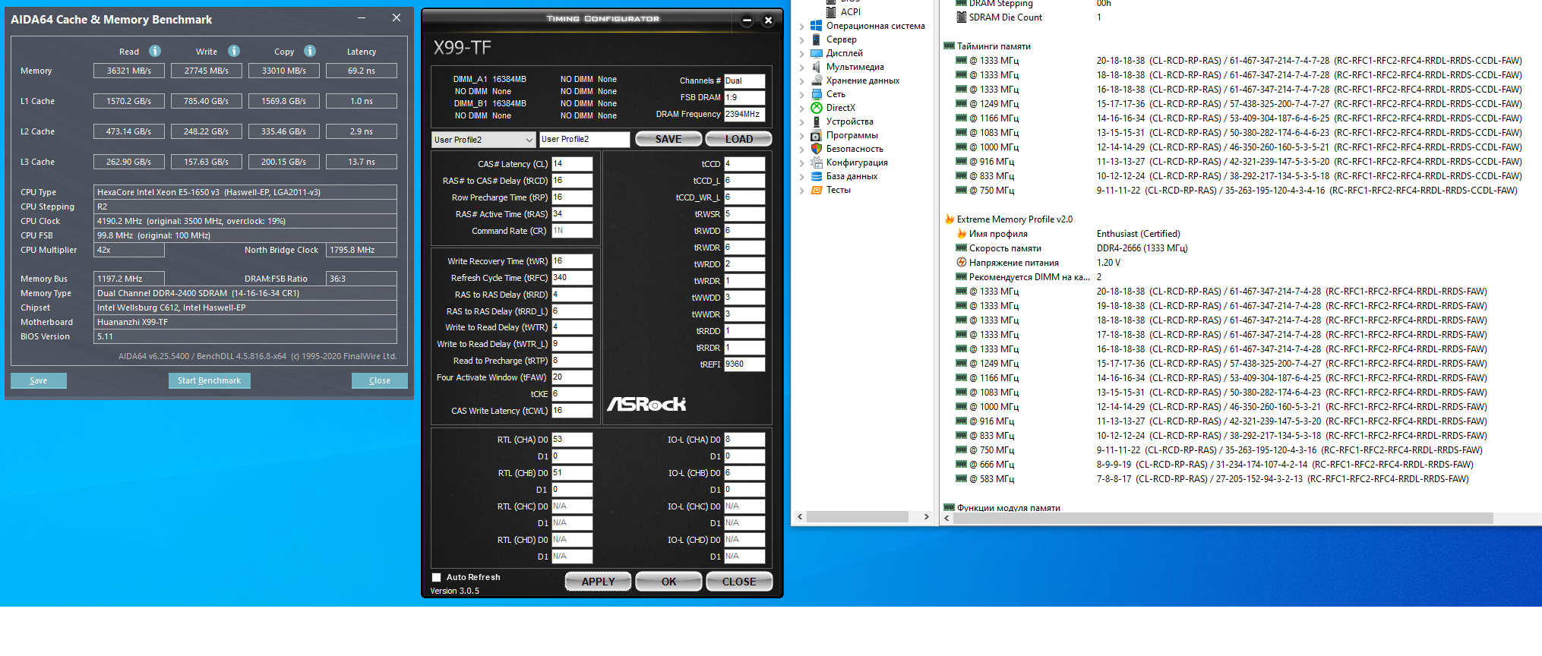Click the LOAD profile button
Screen dimensions: 1542x656
[x=738, y=139]
